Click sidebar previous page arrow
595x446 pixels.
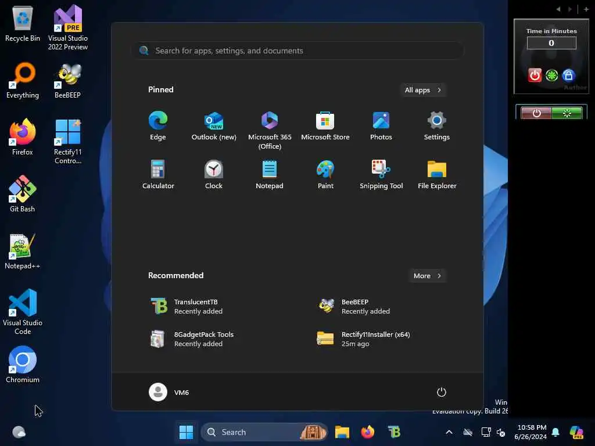click(x=558, y=9)
